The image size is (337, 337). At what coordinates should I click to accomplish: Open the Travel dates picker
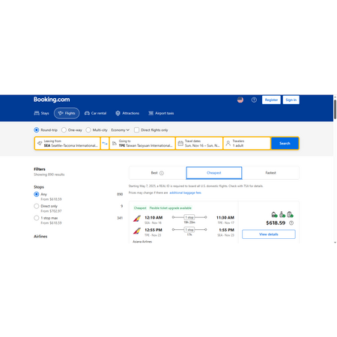(x=199, y=143)
